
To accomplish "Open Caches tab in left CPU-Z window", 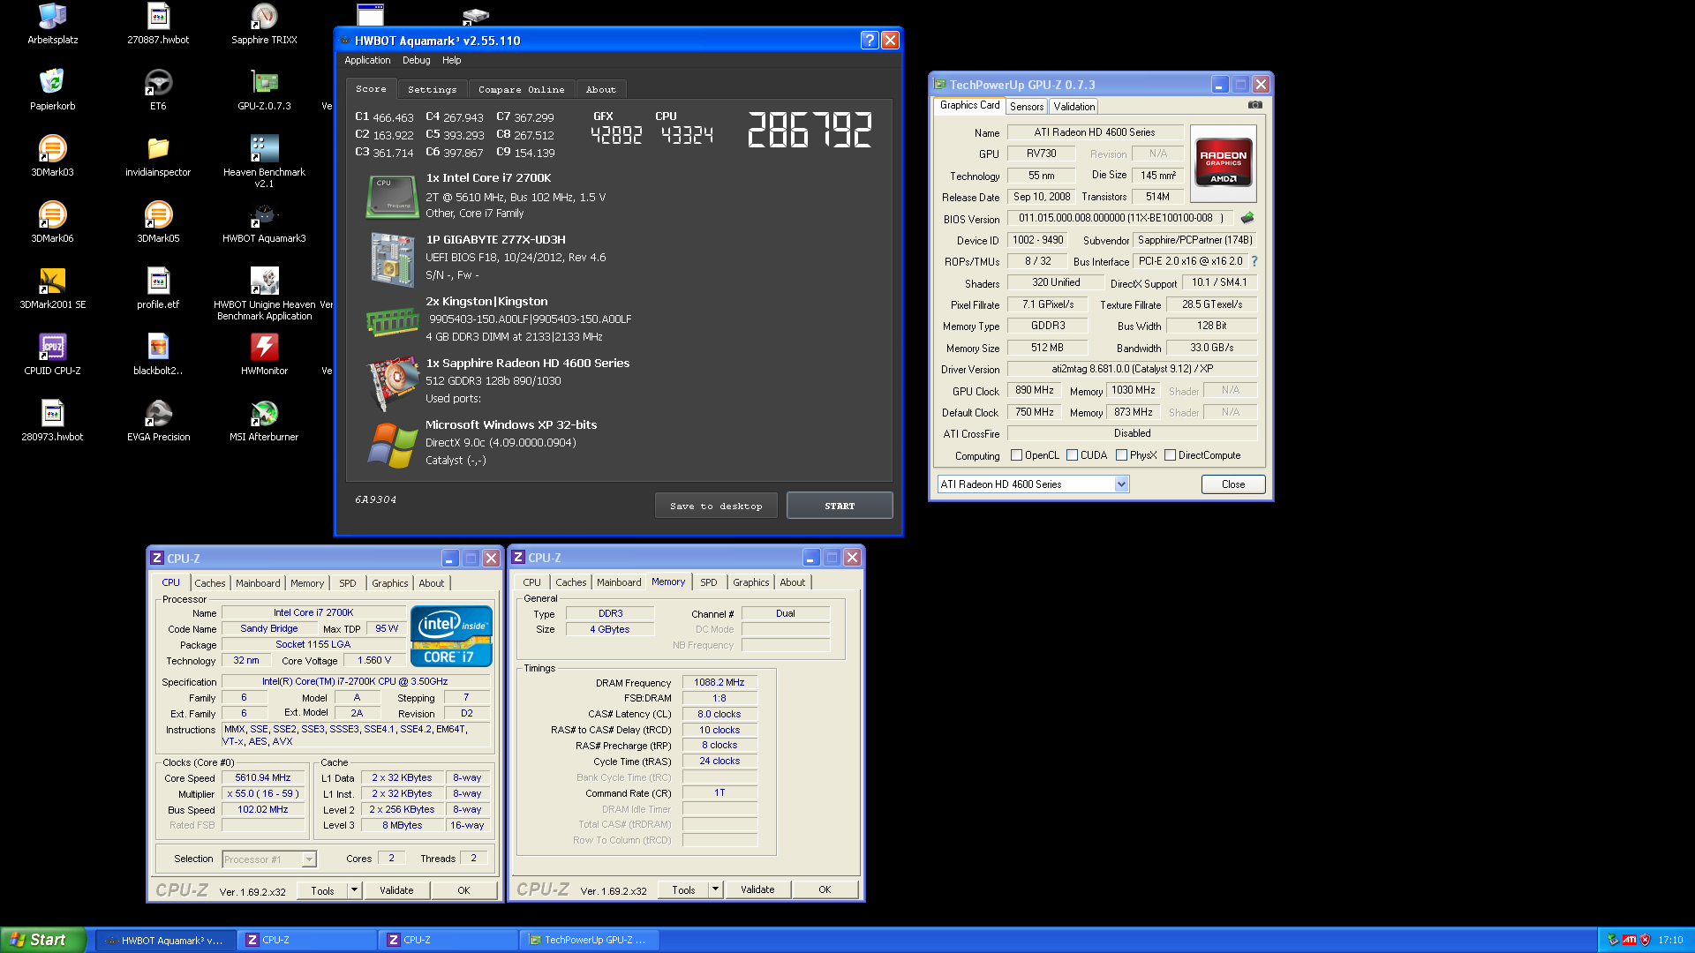I will coord(210,583).
